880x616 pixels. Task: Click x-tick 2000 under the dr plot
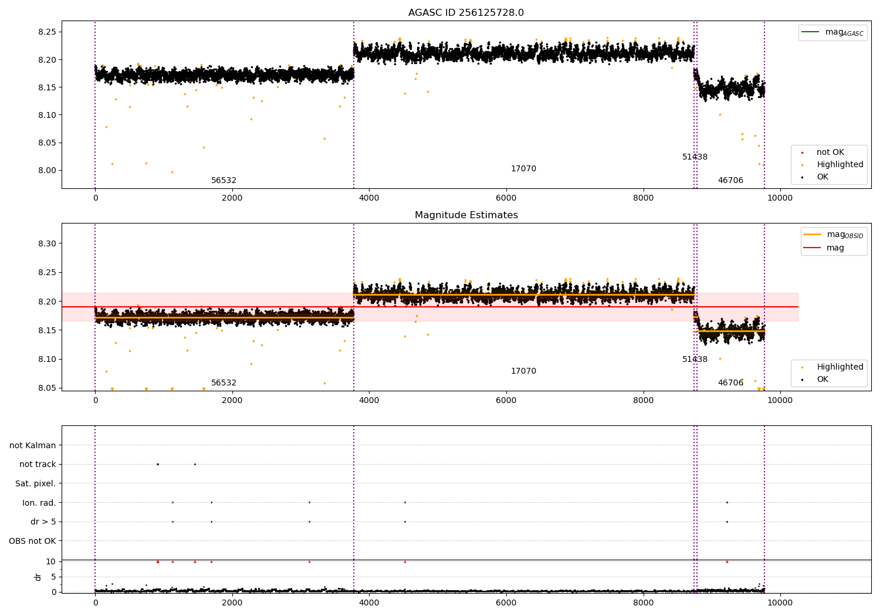click(x=232, y=603)
